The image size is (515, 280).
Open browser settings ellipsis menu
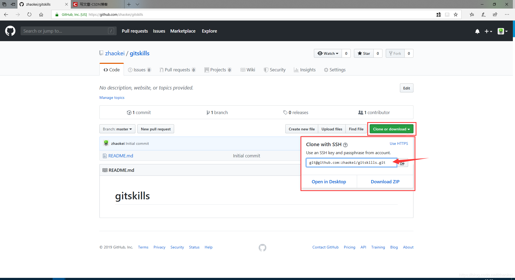coord(507,14)
